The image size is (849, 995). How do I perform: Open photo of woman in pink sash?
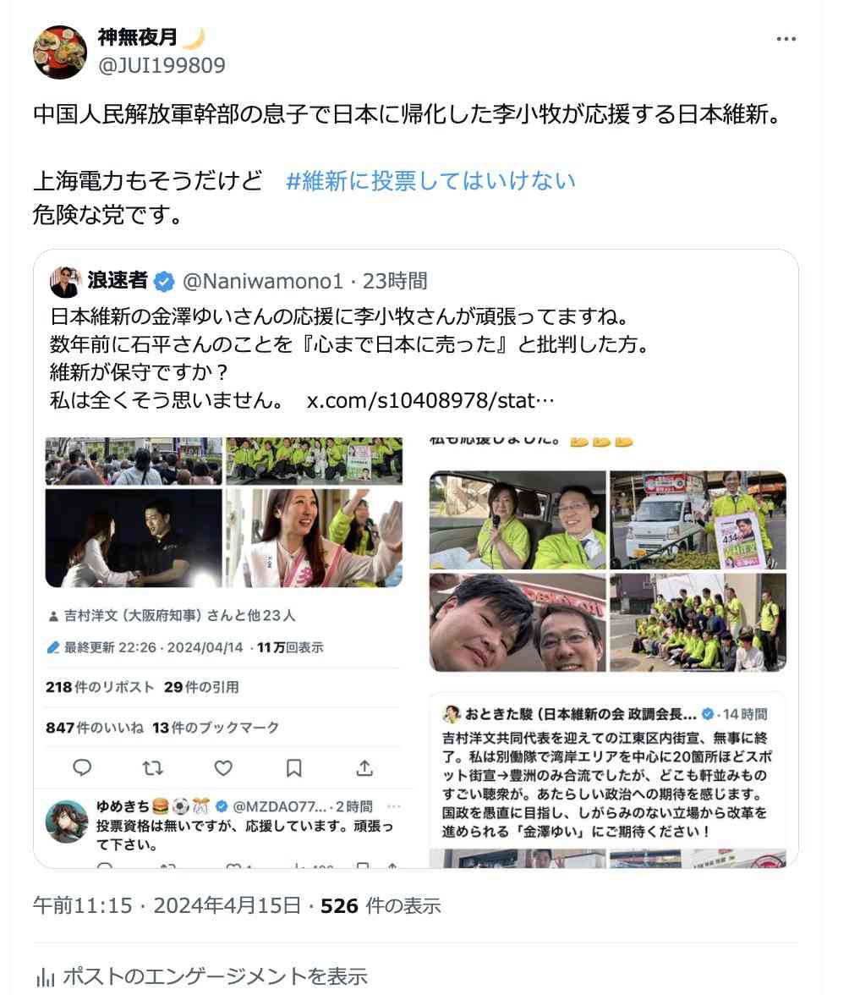click(315, 538)
